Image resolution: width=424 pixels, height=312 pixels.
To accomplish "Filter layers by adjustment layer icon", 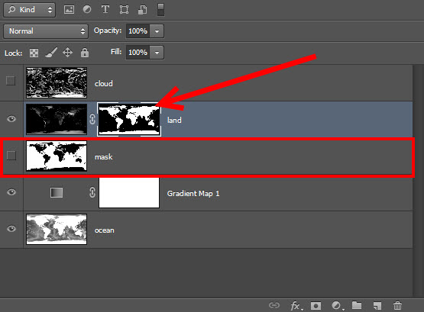I will pos(87,10).
